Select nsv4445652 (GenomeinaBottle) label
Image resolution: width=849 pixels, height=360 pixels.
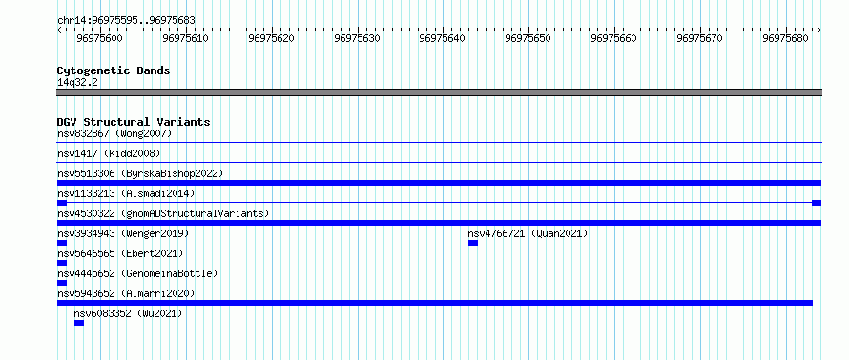coord(137,273)
